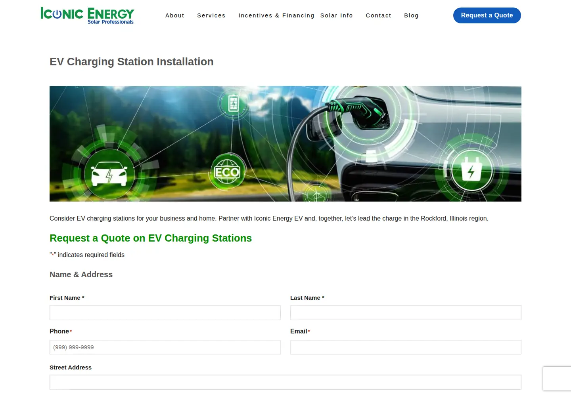Click the Street Address label
Viewport: 571px width, 396px height.
71,367
